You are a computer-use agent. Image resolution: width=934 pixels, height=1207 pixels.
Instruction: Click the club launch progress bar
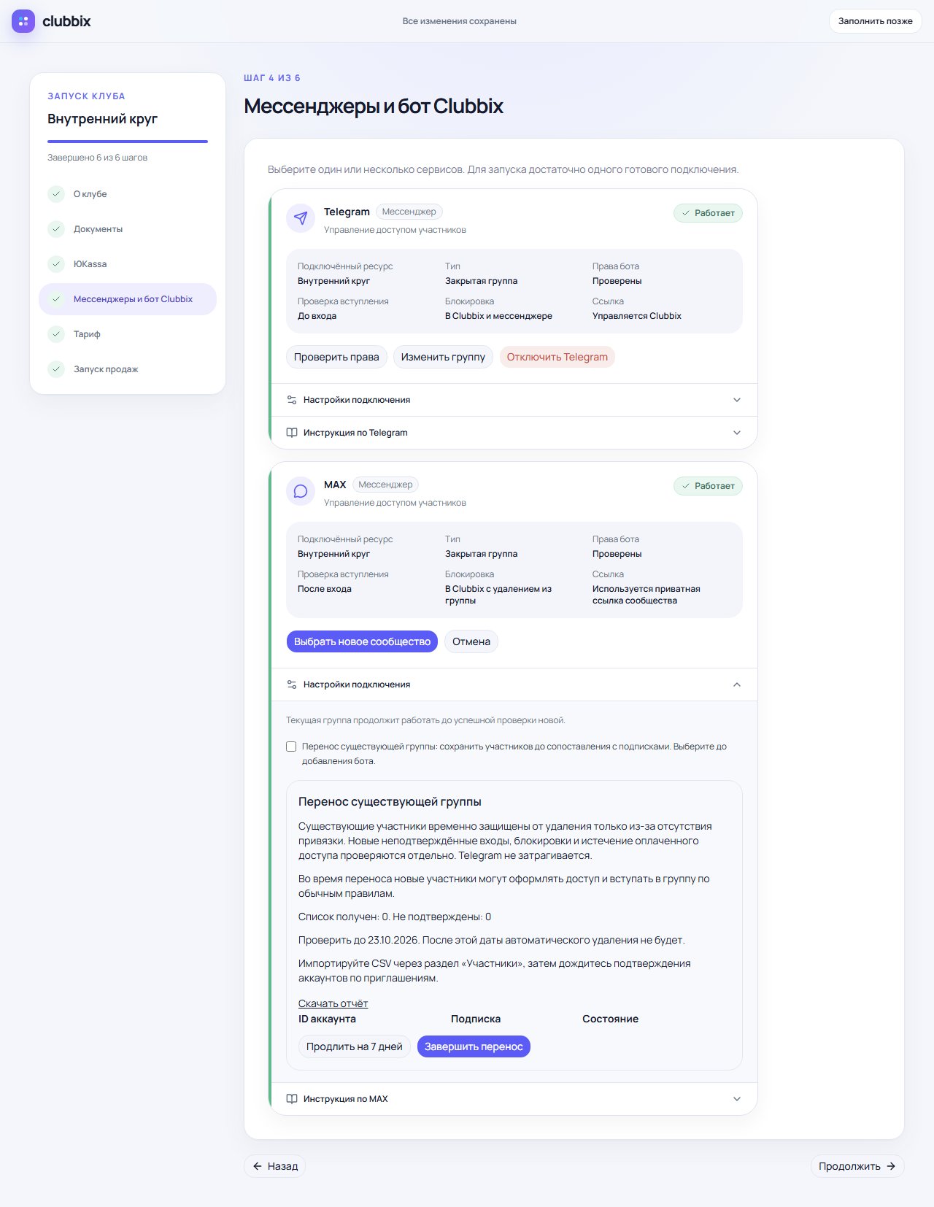click(128, 142)
